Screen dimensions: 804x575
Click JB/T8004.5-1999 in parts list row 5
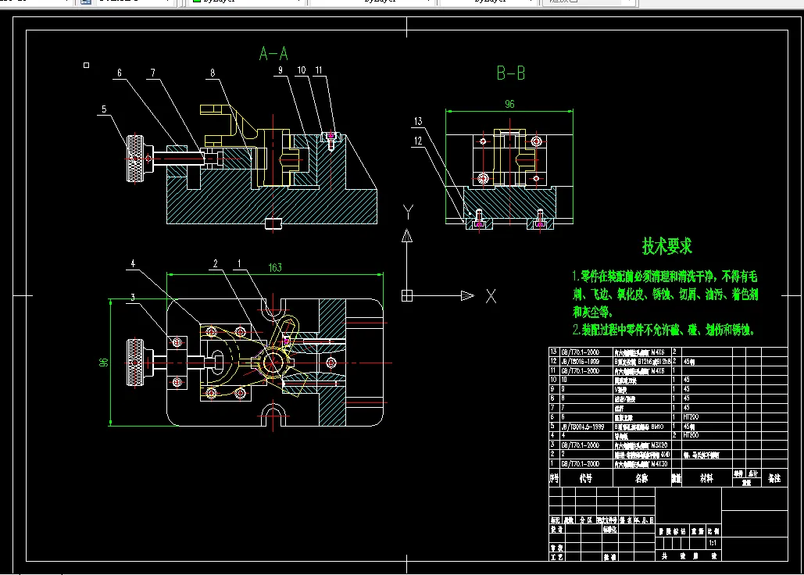[583, 427]
